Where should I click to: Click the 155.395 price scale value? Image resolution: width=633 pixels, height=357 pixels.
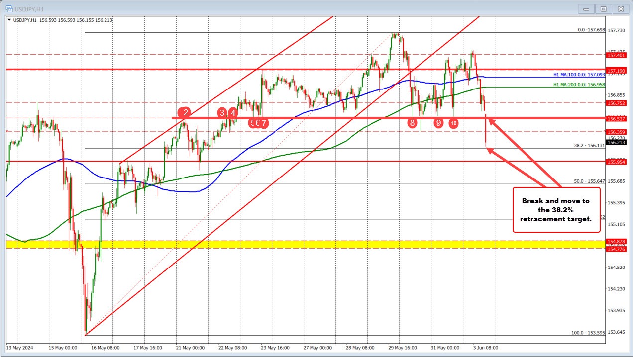617,203
